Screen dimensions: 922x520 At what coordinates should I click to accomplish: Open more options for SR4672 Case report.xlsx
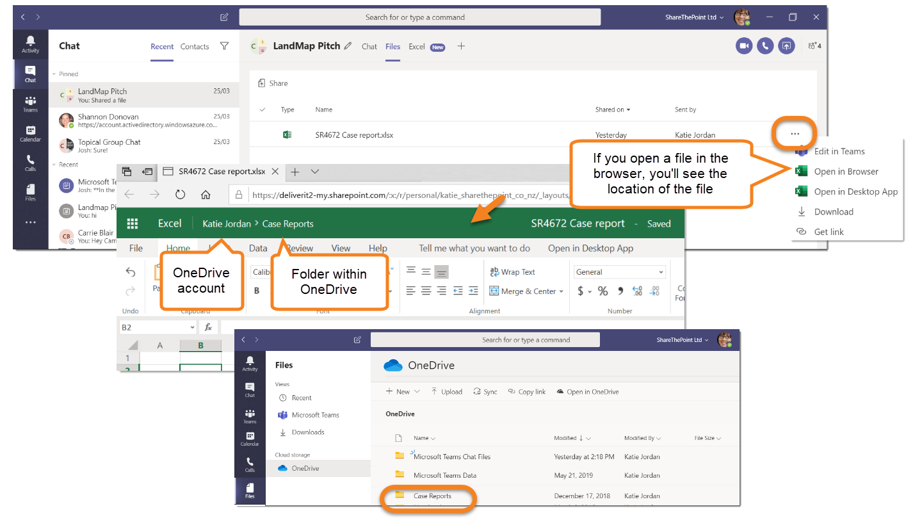[x=795, y=134]
